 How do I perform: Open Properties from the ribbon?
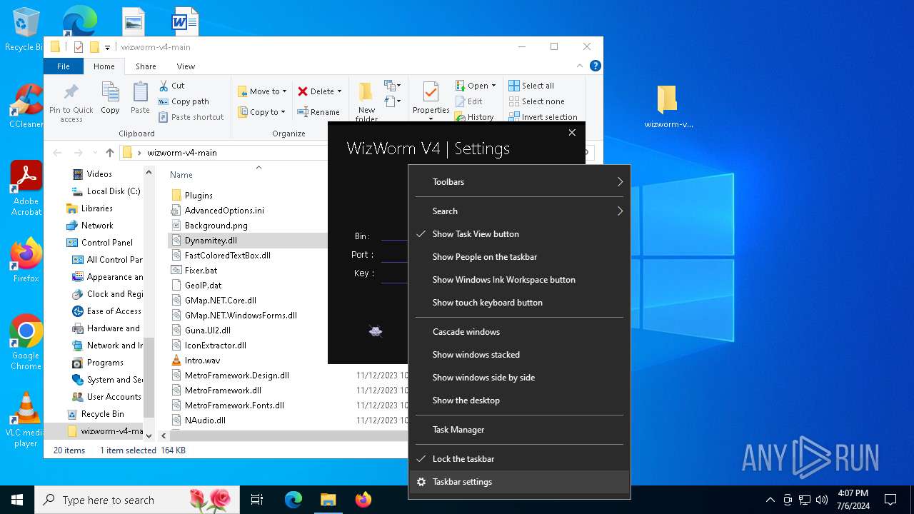click(431, 99)
